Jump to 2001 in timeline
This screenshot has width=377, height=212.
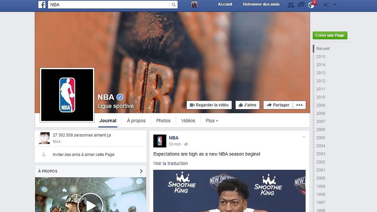click(x=321, y=170)
